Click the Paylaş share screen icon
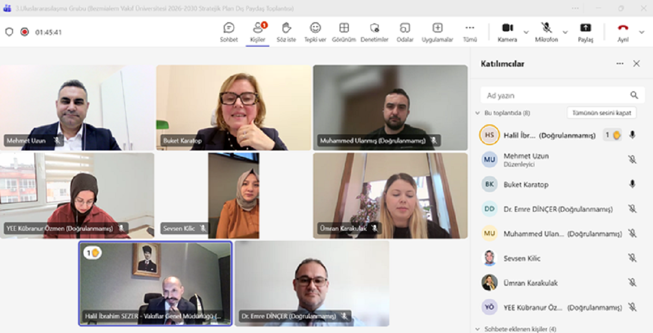653x333 pixels. pos(585,28)
